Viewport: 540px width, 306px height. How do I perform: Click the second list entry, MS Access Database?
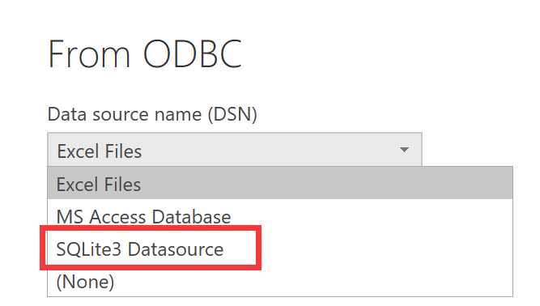click(x=279, y=217)
